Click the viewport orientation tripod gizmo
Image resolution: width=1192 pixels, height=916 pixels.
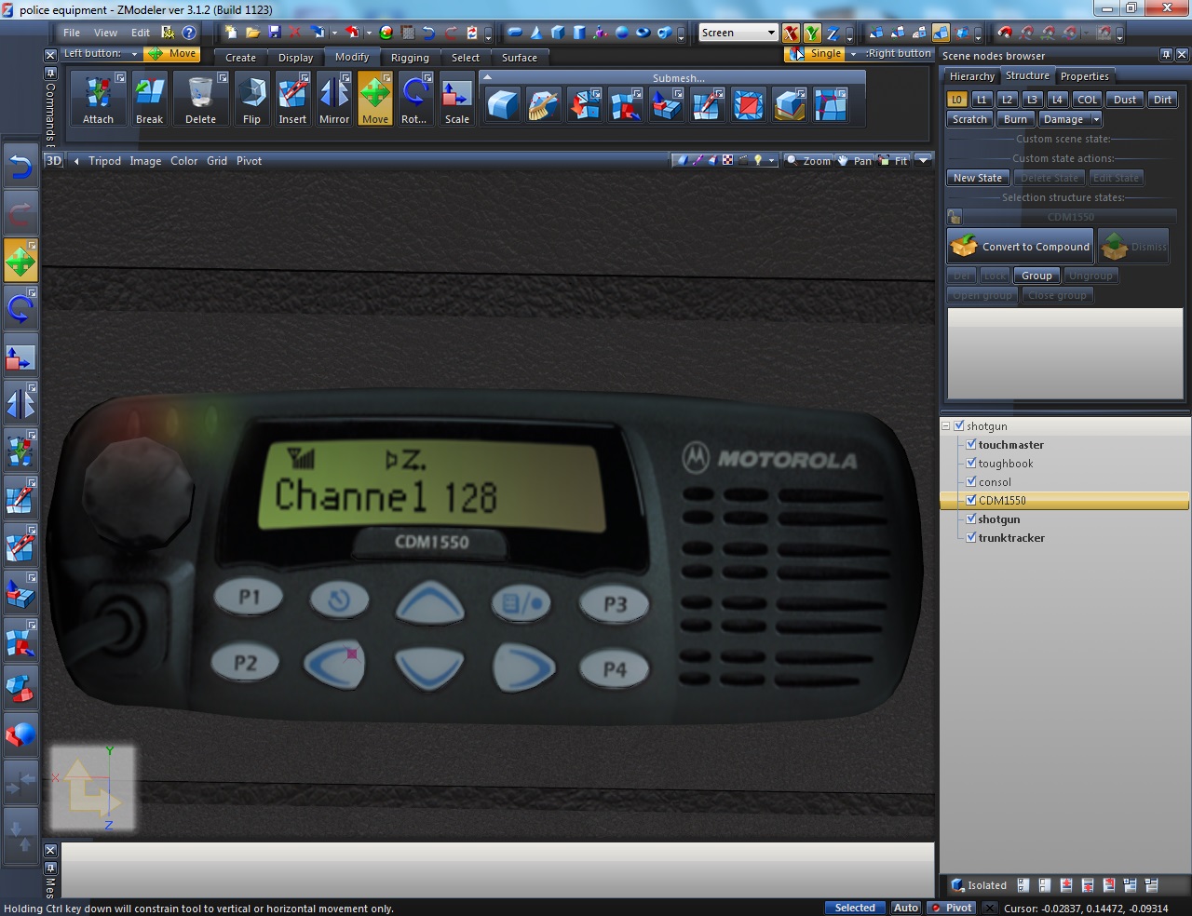point(92,788)
